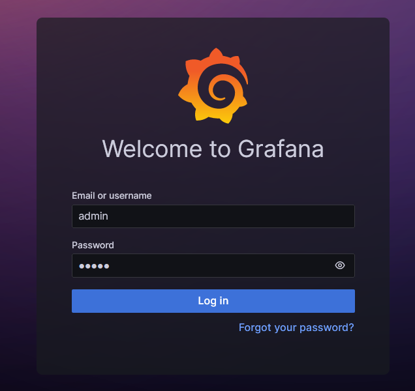415x391 pixels.
Task: Click the word Grafana in the heading
Action: (281, 149)
